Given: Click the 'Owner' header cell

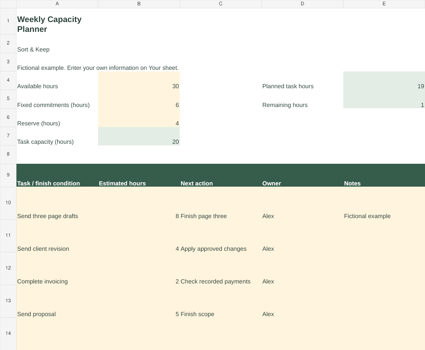Looking at the screenshot, I should pyautogui.click(x=302, y=175).
